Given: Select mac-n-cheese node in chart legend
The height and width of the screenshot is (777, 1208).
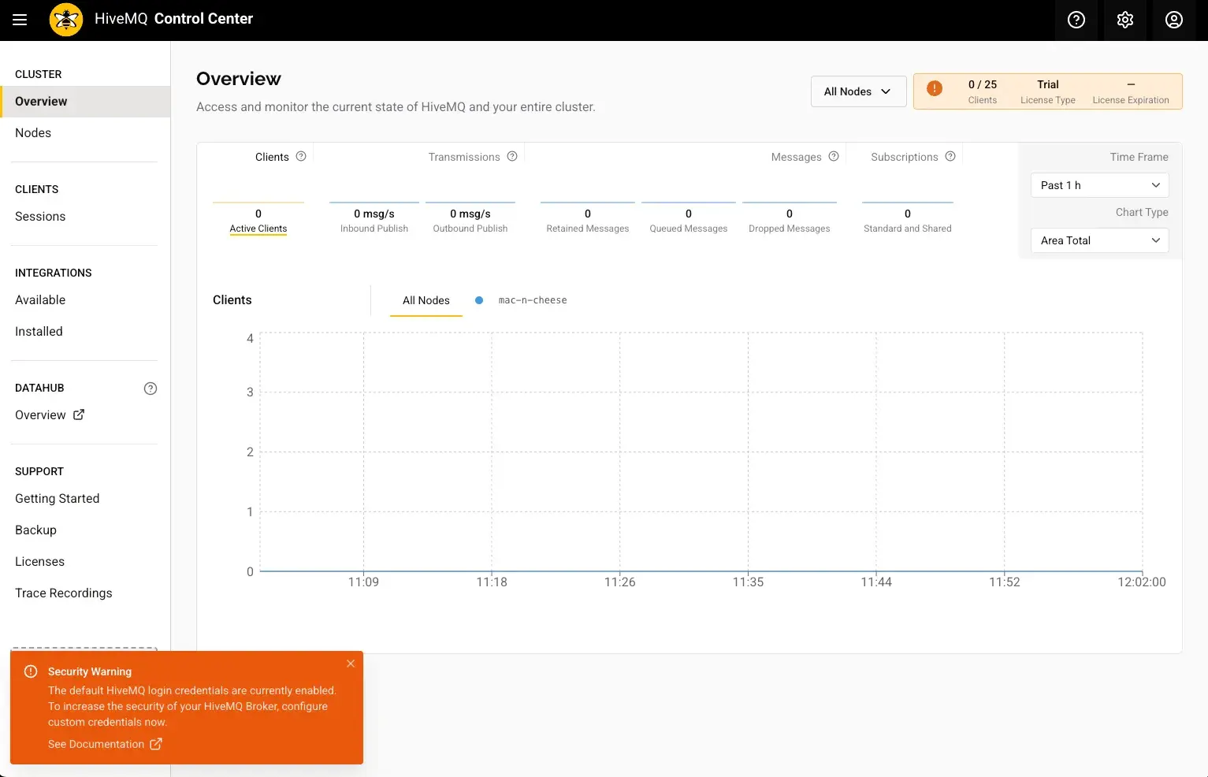Looking at the screenshot, I should coord(533,300).
